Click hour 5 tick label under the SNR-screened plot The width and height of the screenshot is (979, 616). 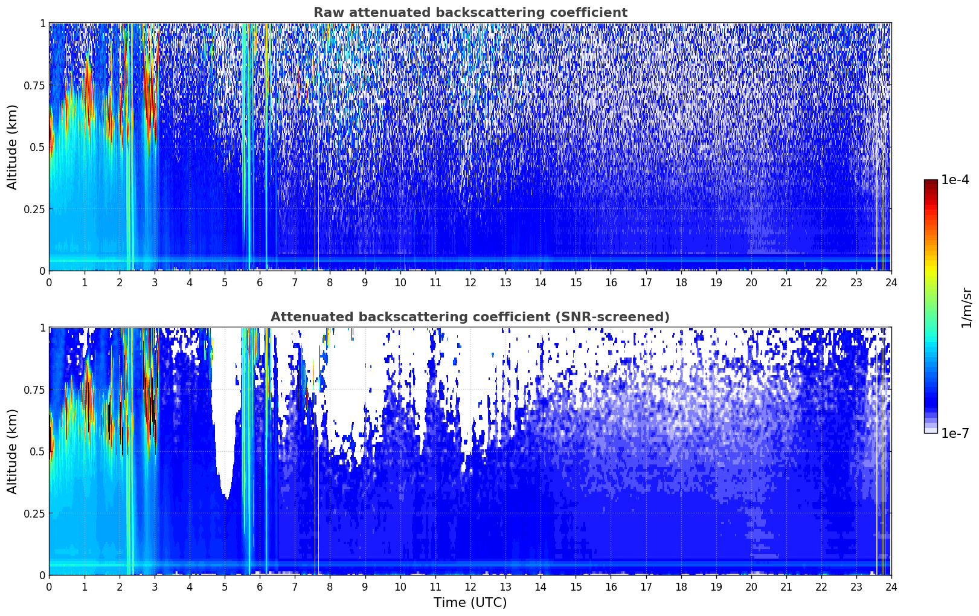pos(225,586)
